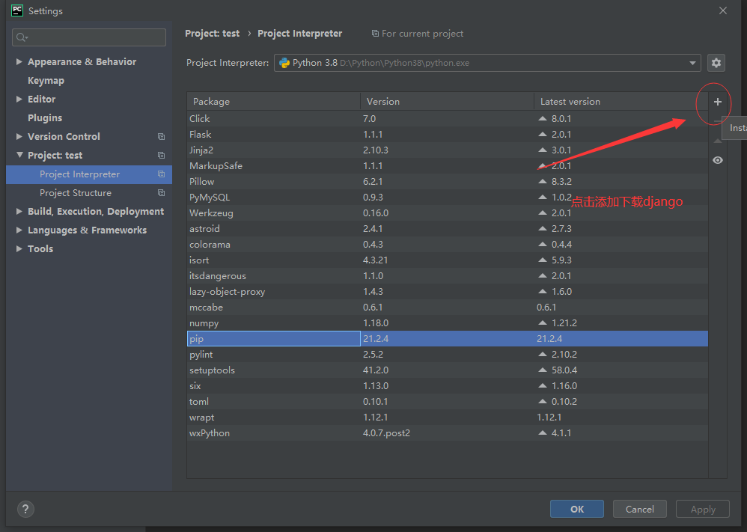The height and width of the screenshot is (532, 747).
Task: Click the copy icon beside Project Structure
Action: pyautogui.click(x=161, y=193)
